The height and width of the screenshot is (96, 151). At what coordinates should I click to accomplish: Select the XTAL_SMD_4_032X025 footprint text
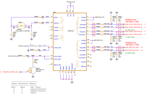(23, 31)
